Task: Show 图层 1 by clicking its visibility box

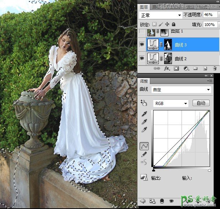Action: [142, 32]
